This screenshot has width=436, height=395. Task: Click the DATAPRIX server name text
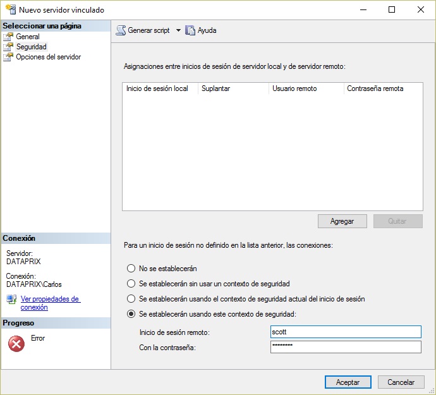(23, 262)
